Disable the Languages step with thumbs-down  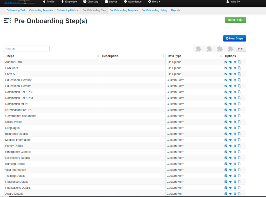point(230,128)
